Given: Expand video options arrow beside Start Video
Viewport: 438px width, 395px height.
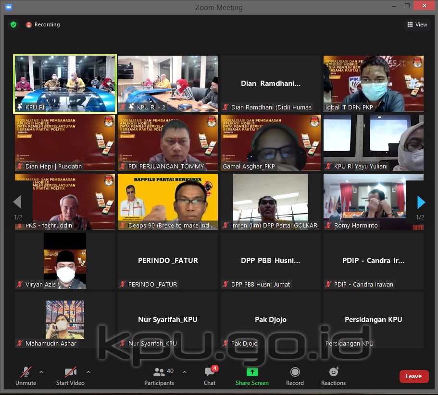Looking at the screenshot, I should click(88, 372).
